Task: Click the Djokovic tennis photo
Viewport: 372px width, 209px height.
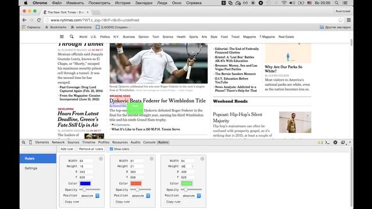Action: pos(159,63)
